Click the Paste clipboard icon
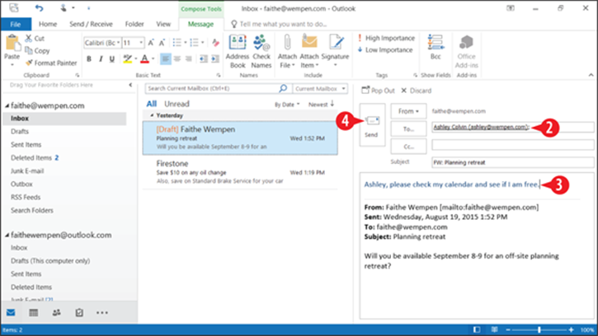The width and height of the screenshot is (598, 336). tap(12, 44)
